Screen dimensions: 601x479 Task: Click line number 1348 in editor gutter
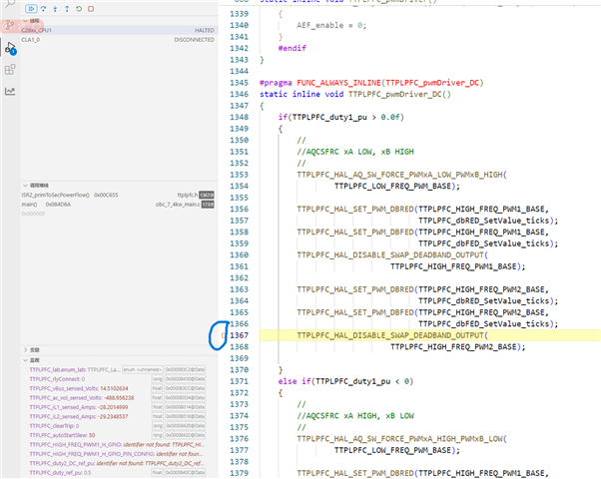tap(240, 118)
